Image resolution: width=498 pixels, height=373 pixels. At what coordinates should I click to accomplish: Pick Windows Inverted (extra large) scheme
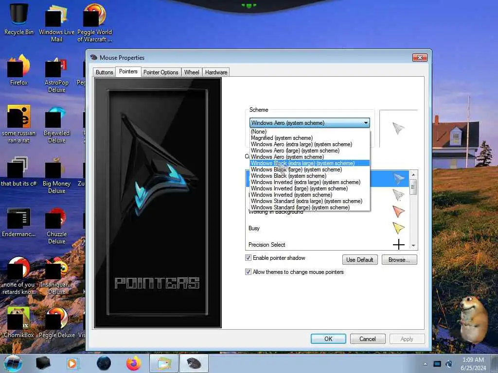coord(310,182)
